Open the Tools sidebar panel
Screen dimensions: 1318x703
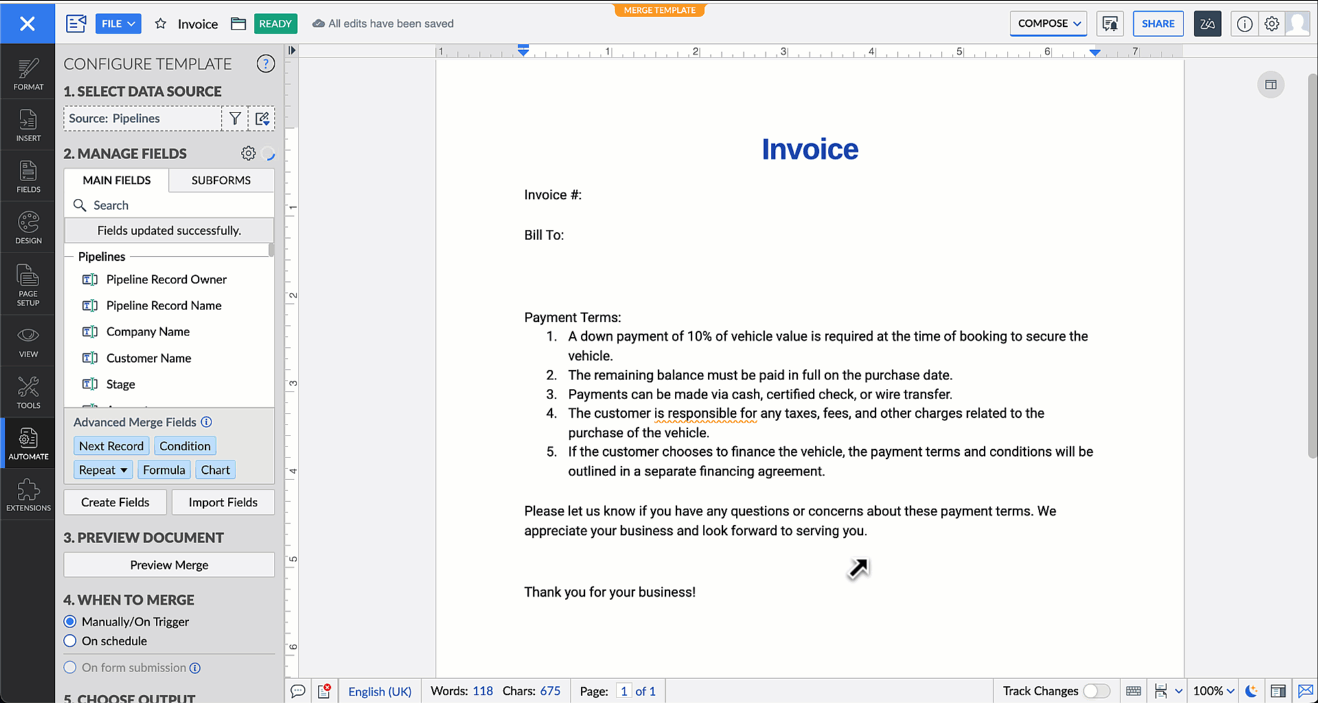[x=28, y=393]
